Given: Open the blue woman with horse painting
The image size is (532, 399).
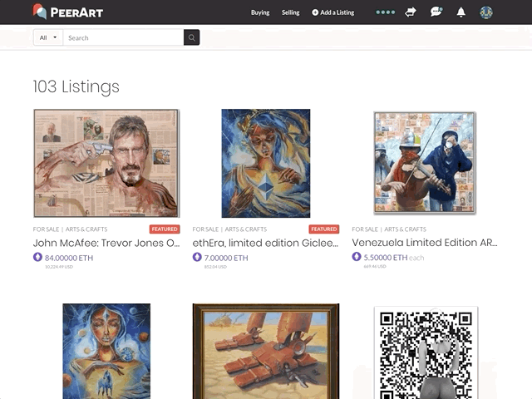Looking at the screenshot, I should click(x=106, y=351).
